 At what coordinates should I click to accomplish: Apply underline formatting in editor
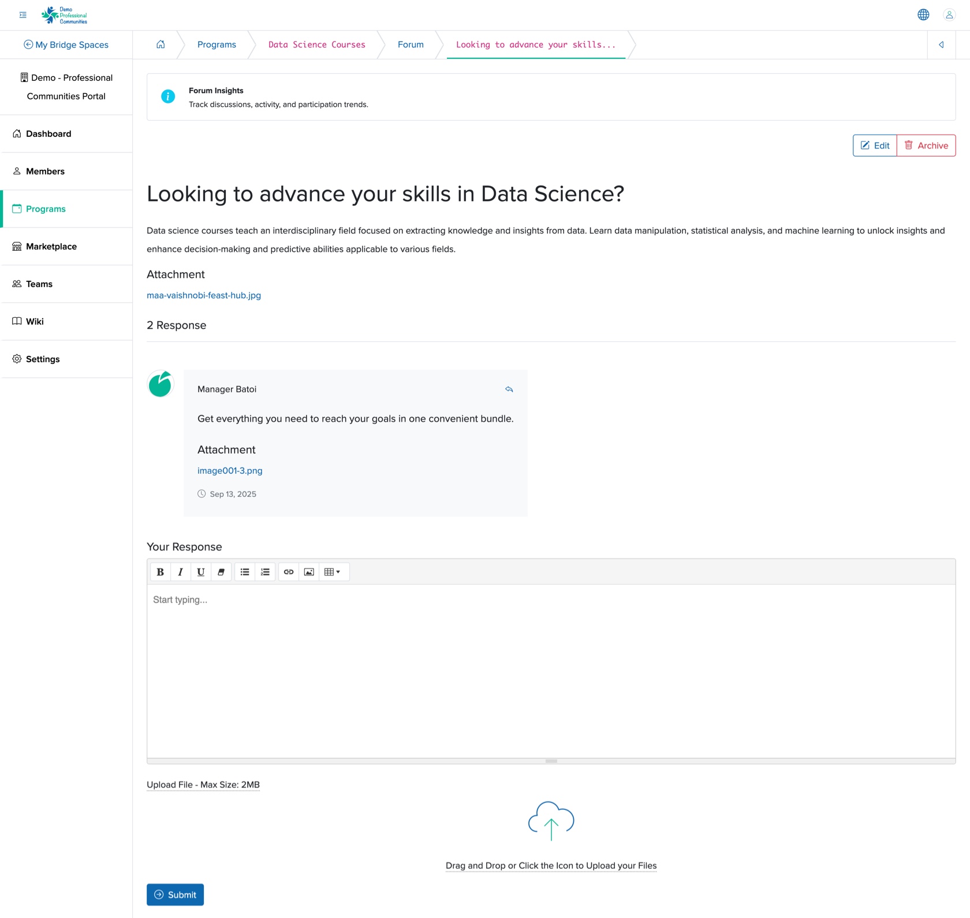pos(201,572)
